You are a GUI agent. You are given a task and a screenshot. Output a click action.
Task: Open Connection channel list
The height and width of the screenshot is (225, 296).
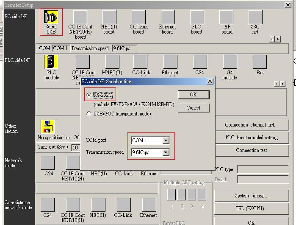(x=251, y=125)
